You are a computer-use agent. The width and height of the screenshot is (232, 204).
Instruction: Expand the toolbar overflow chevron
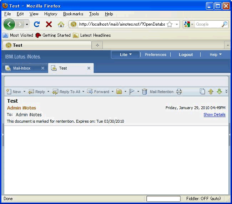[x=226, y=91]
